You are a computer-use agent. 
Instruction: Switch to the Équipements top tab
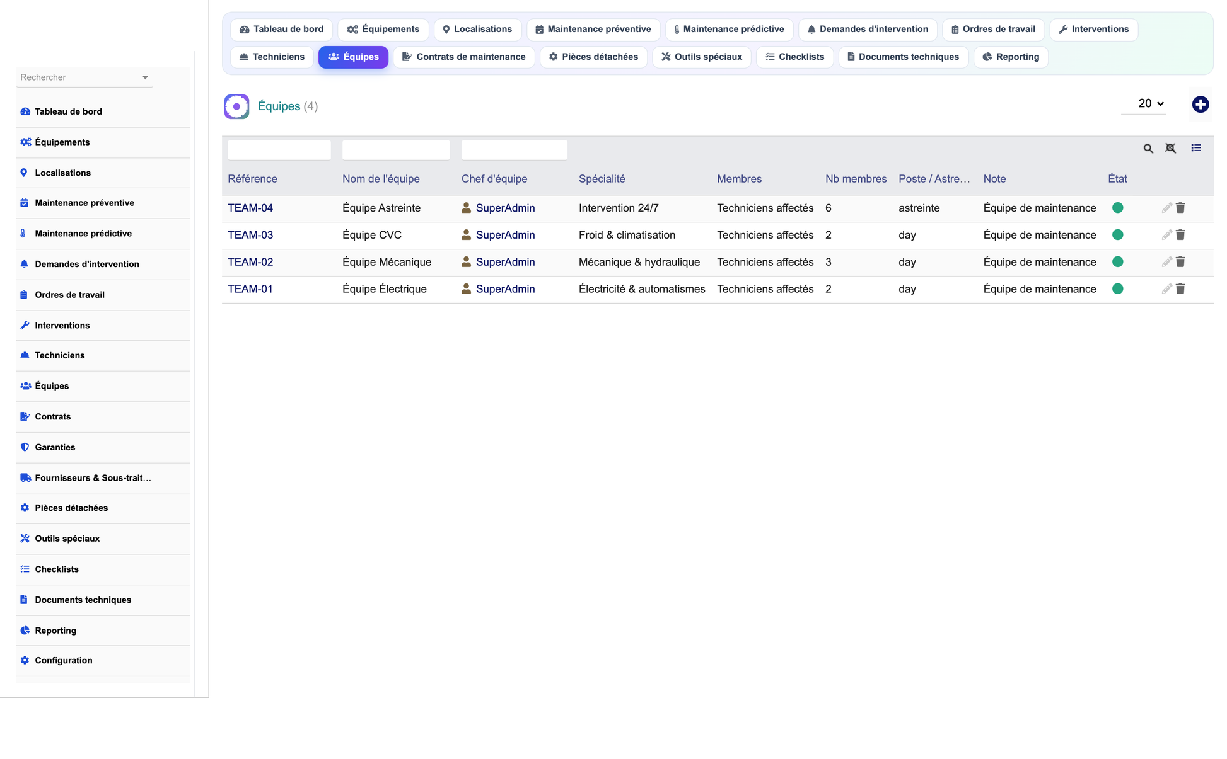383,30
